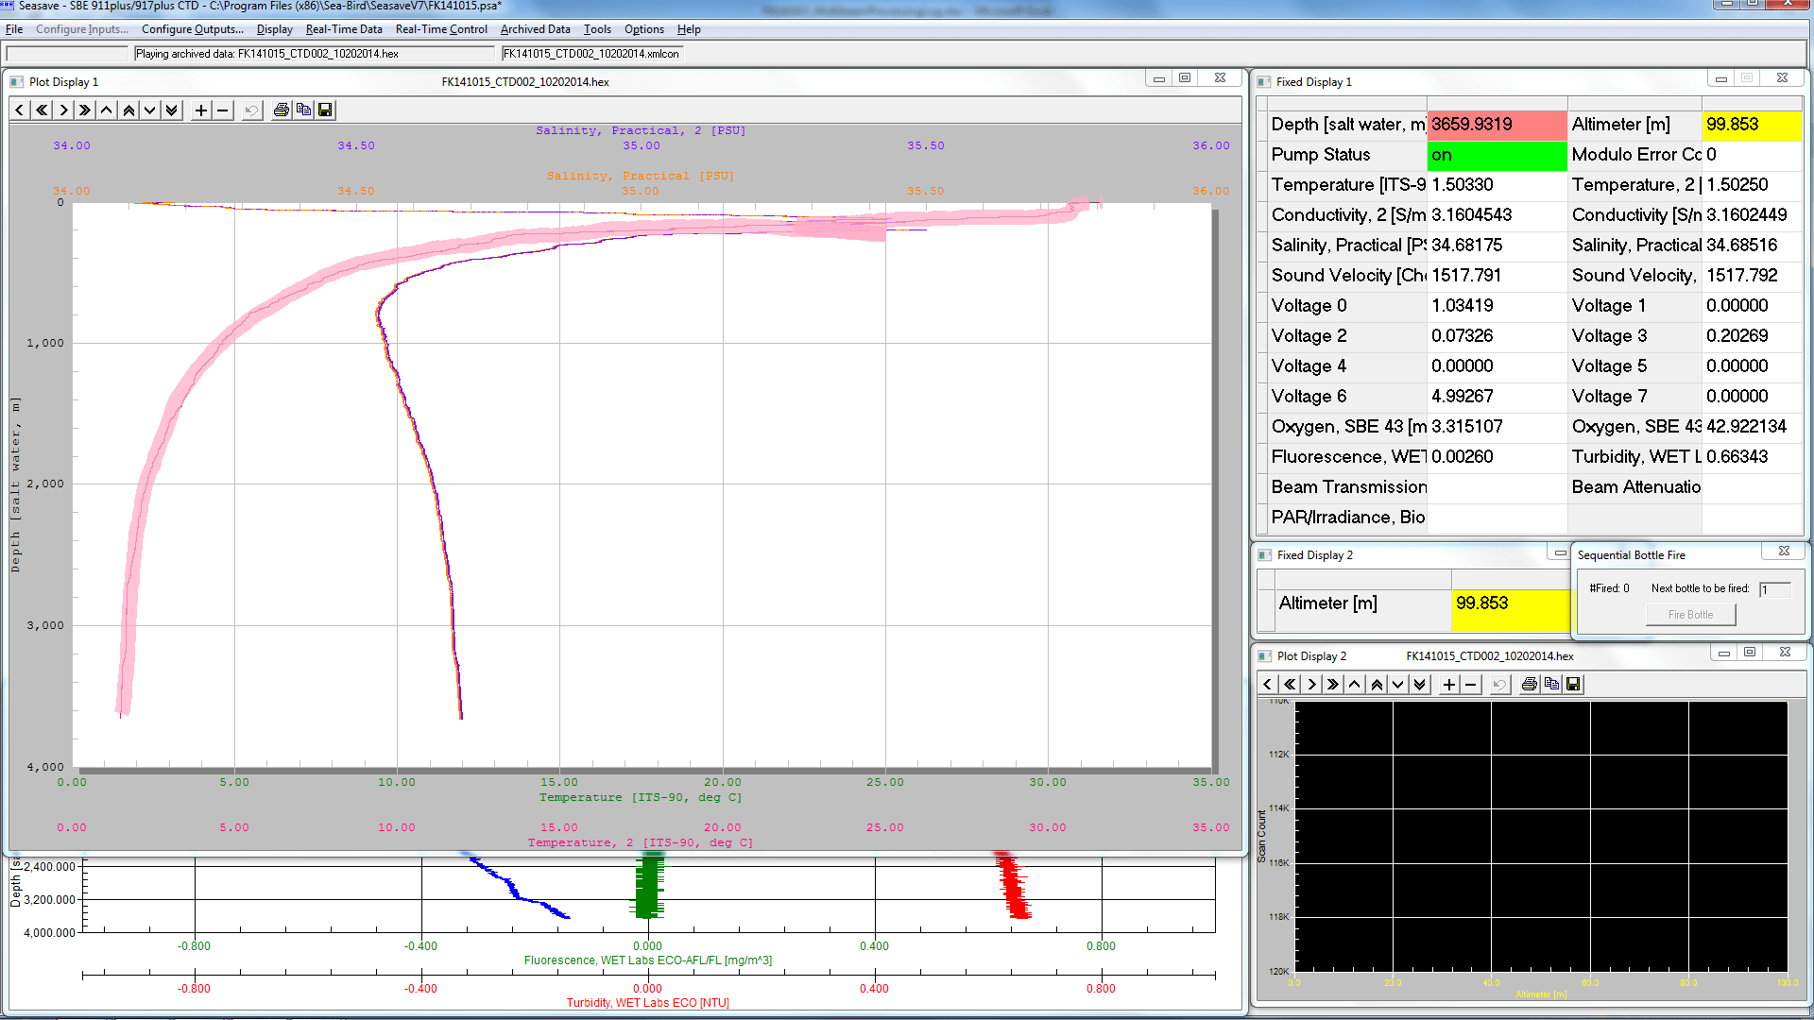Click print icon in Plot Display 1 toolbar
This screenshot has width=1814, height=1020.
click(281, 110)
